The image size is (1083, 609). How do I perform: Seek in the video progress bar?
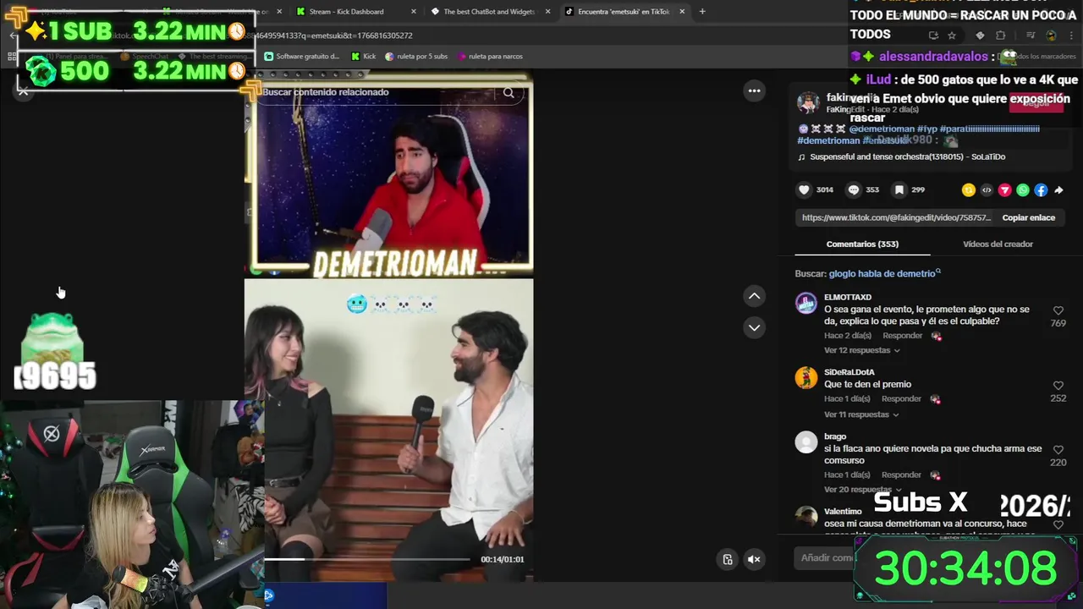tap(366, 559)
